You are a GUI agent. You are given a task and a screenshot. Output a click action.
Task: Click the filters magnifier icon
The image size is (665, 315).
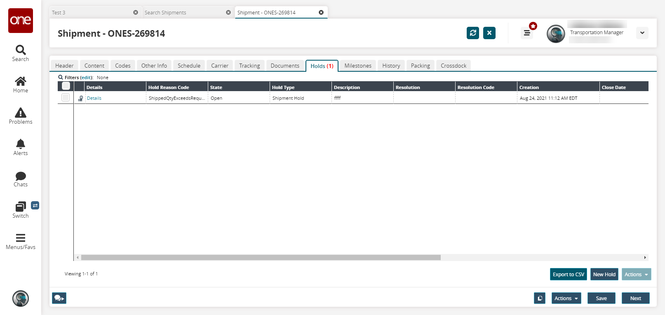tap(61, 77)
